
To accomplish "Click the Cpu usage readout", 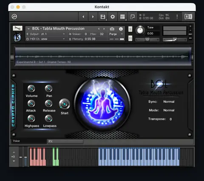I will [164, 15].
